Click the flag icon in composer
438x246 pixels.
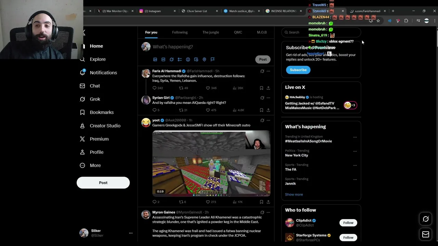212,59
